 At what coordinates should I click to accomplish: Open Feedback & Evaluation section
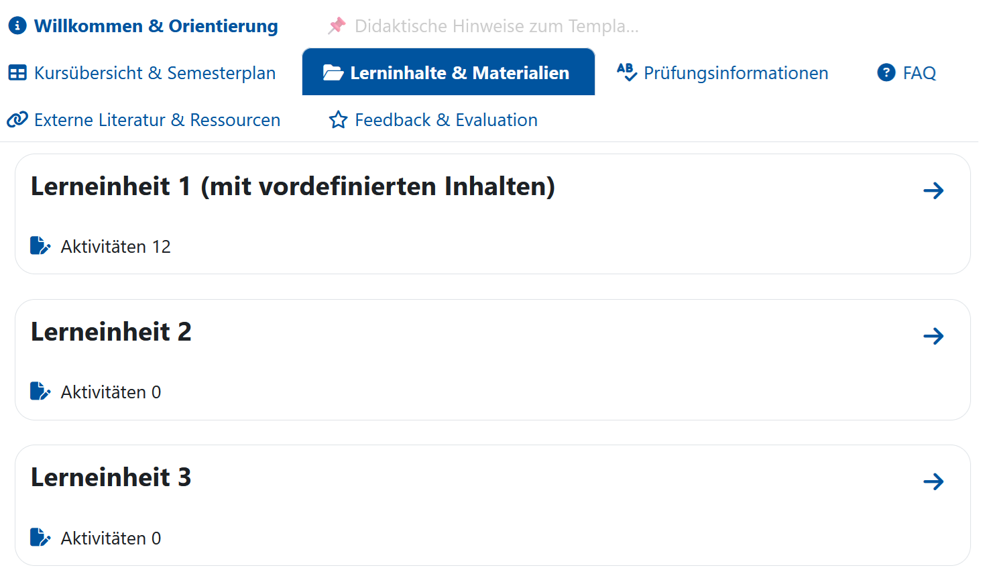pyautogui.click(x=447, y=119)
